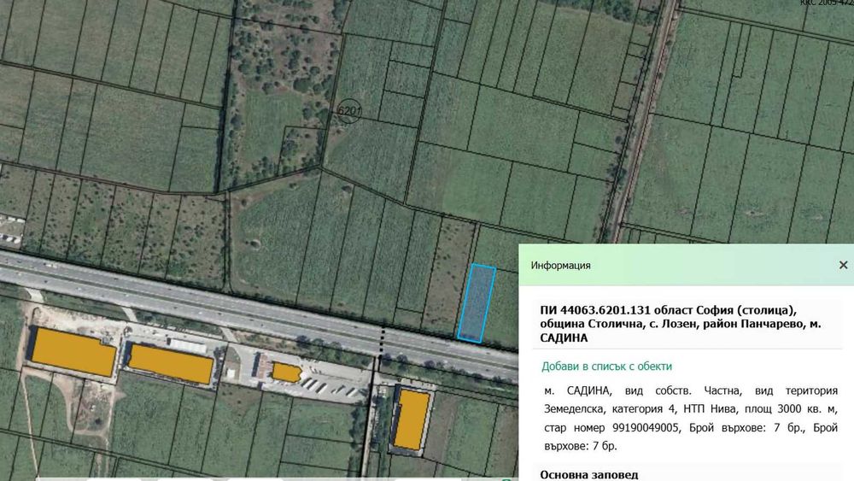854x481 pixels.
Task: Select the largest orange building on the left
Action: point(73,352)
